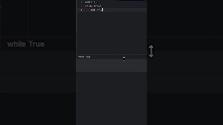
Task: Click the code line 'num = 0'
Action: (x=91, y=2)
